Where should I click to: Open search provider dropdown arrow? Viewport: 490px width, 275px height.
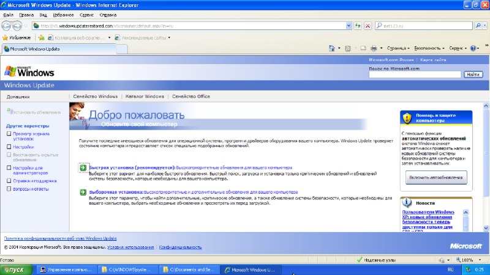(x=484, y=26)
